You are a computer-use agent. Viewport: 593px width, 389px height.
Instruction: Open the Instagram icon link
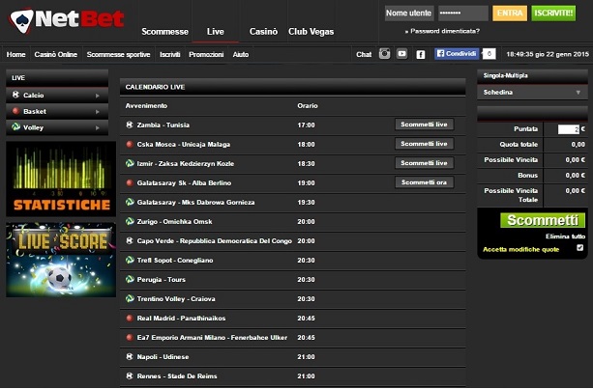385,54
